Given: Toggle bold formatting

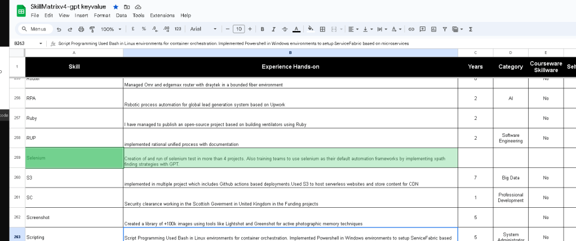Looking at the screenshot, I should [x=262, y=29].
